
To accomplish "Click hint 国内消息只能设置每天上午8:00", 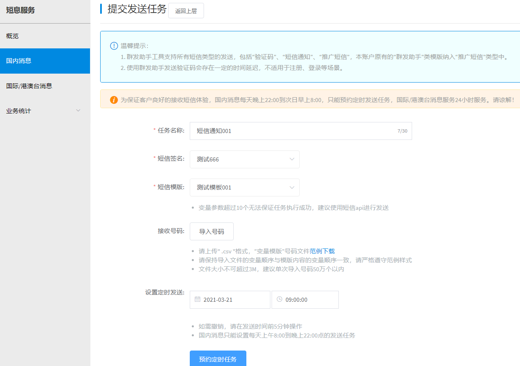I will coord(277,335).
